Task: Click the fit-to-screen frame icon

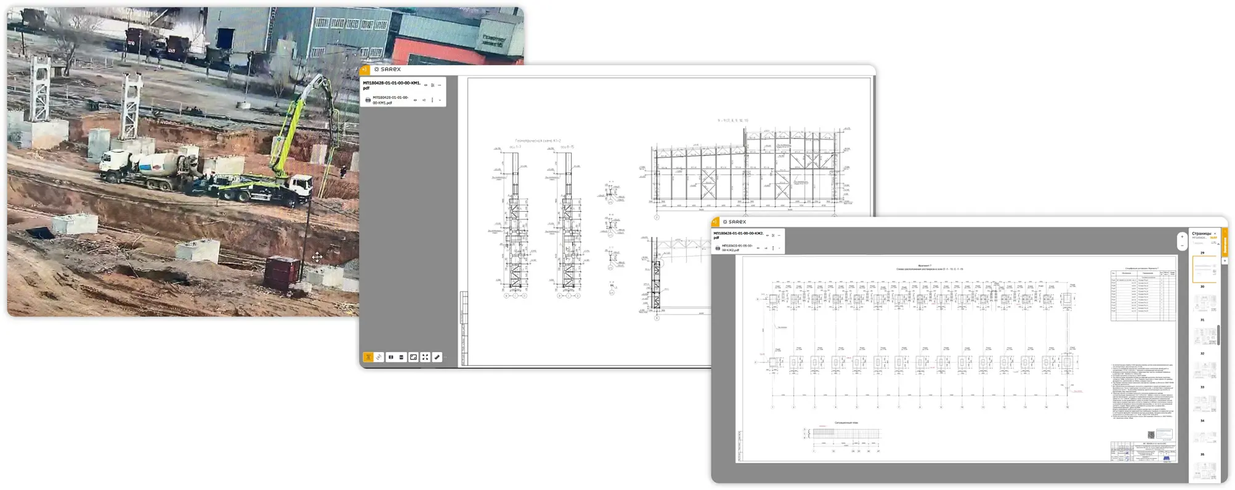Action: (413, 357)
